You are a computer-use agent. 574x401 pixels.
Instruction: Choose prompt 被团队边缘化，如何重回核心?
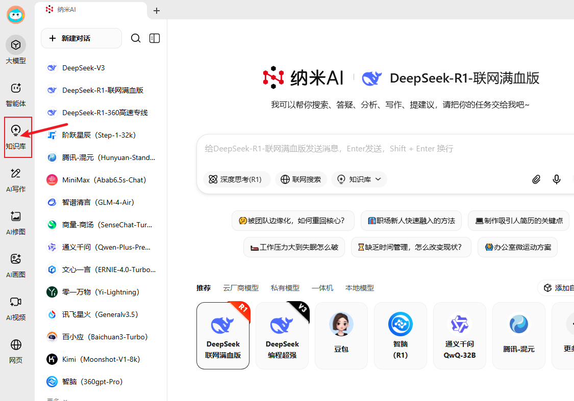pyautogui.click(x=293, y=221)
